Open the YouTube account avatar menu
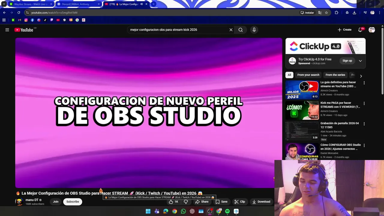This screenshot has width=384, height=216. pos(372,30)
